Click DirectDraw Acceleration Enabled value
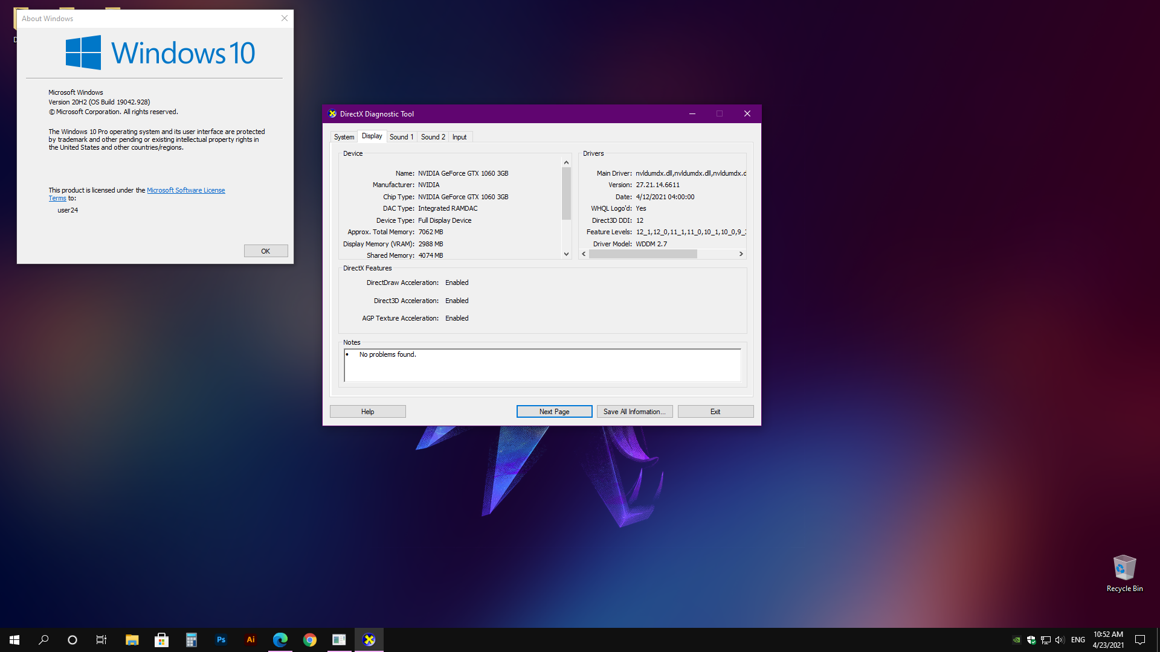 click(x=457, y=283)
